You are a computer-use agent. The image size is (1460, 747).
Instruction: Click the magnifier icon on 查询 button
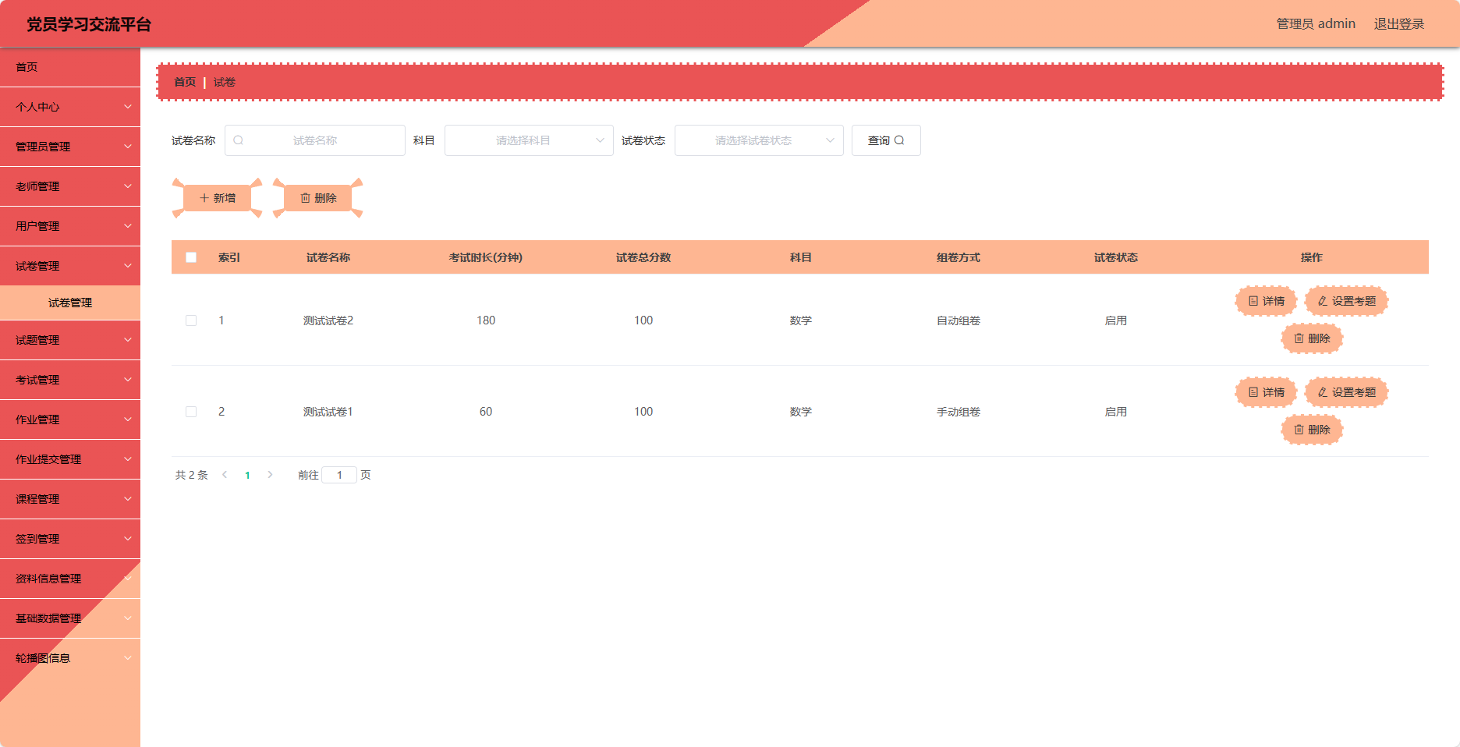pyautogui.click(x=899, y=140)
